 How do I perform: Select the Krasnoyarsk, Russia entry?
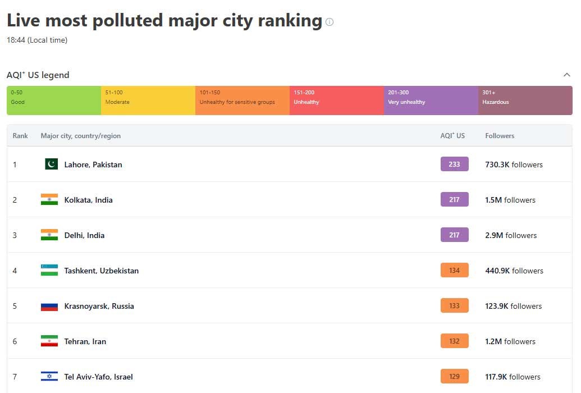coord(99,306)
